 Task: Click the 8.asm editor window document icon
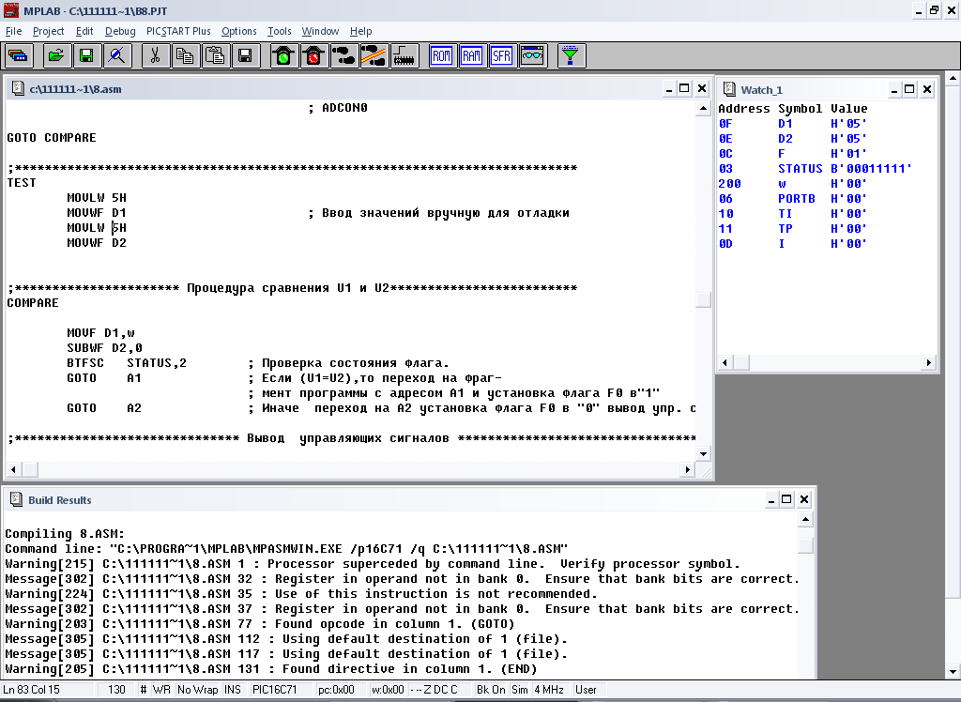(x=18, y=88)
